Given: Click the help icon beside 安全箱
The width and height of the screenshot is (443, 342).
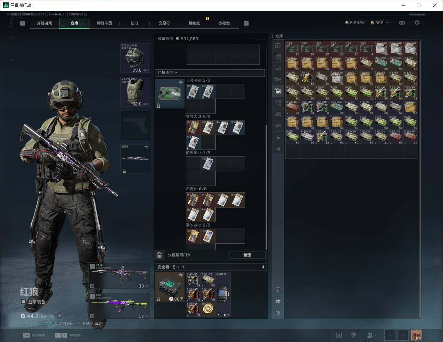Looking at the screenshot, I should click(183, 267).
